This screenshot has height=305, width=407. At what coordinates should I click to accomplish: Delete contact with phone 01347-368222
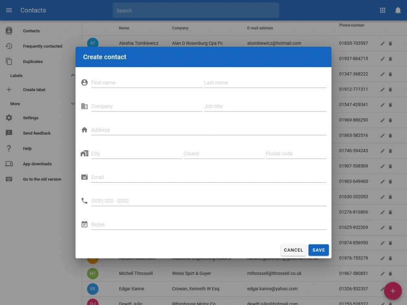pos(390,74)
